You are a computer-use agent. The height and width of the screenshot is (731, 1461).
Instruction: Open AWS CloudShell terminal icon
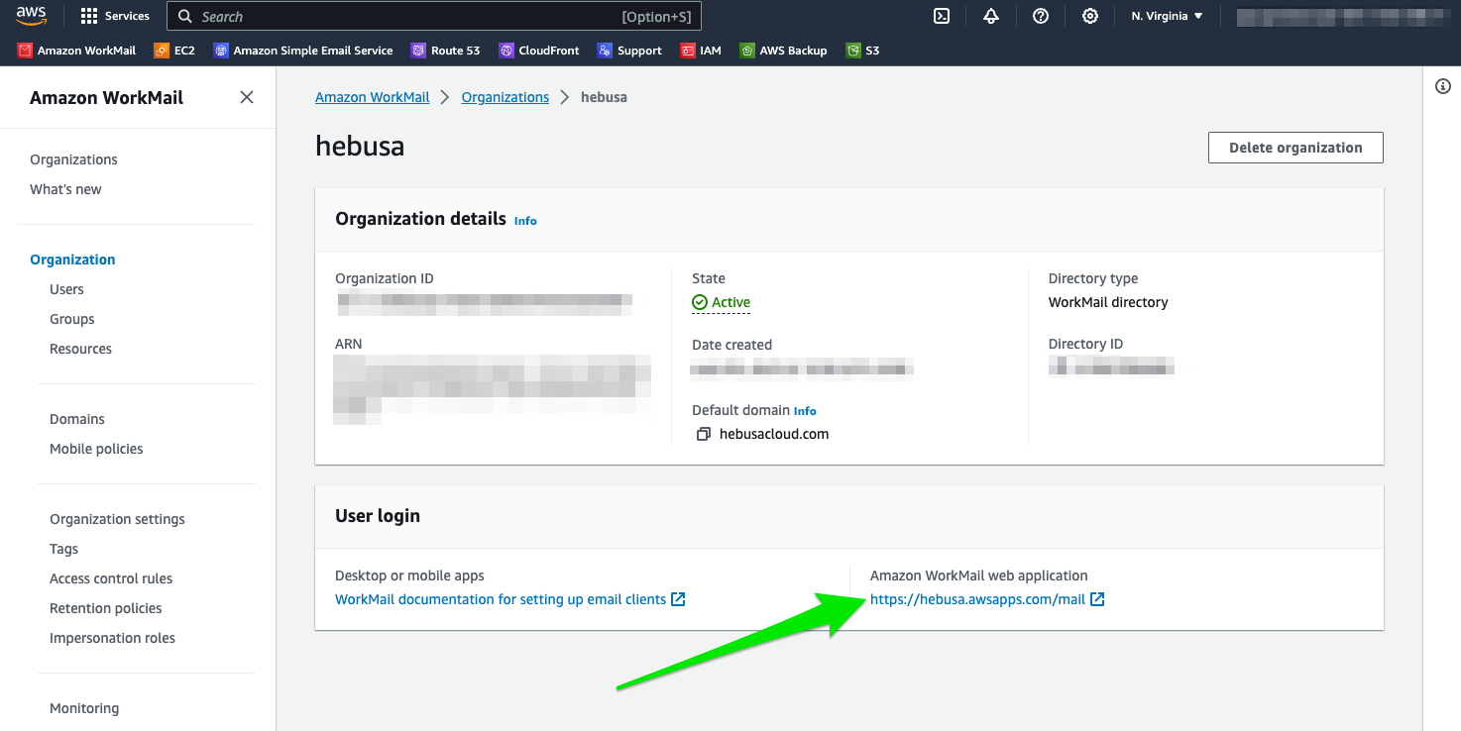tap(943, 16)
